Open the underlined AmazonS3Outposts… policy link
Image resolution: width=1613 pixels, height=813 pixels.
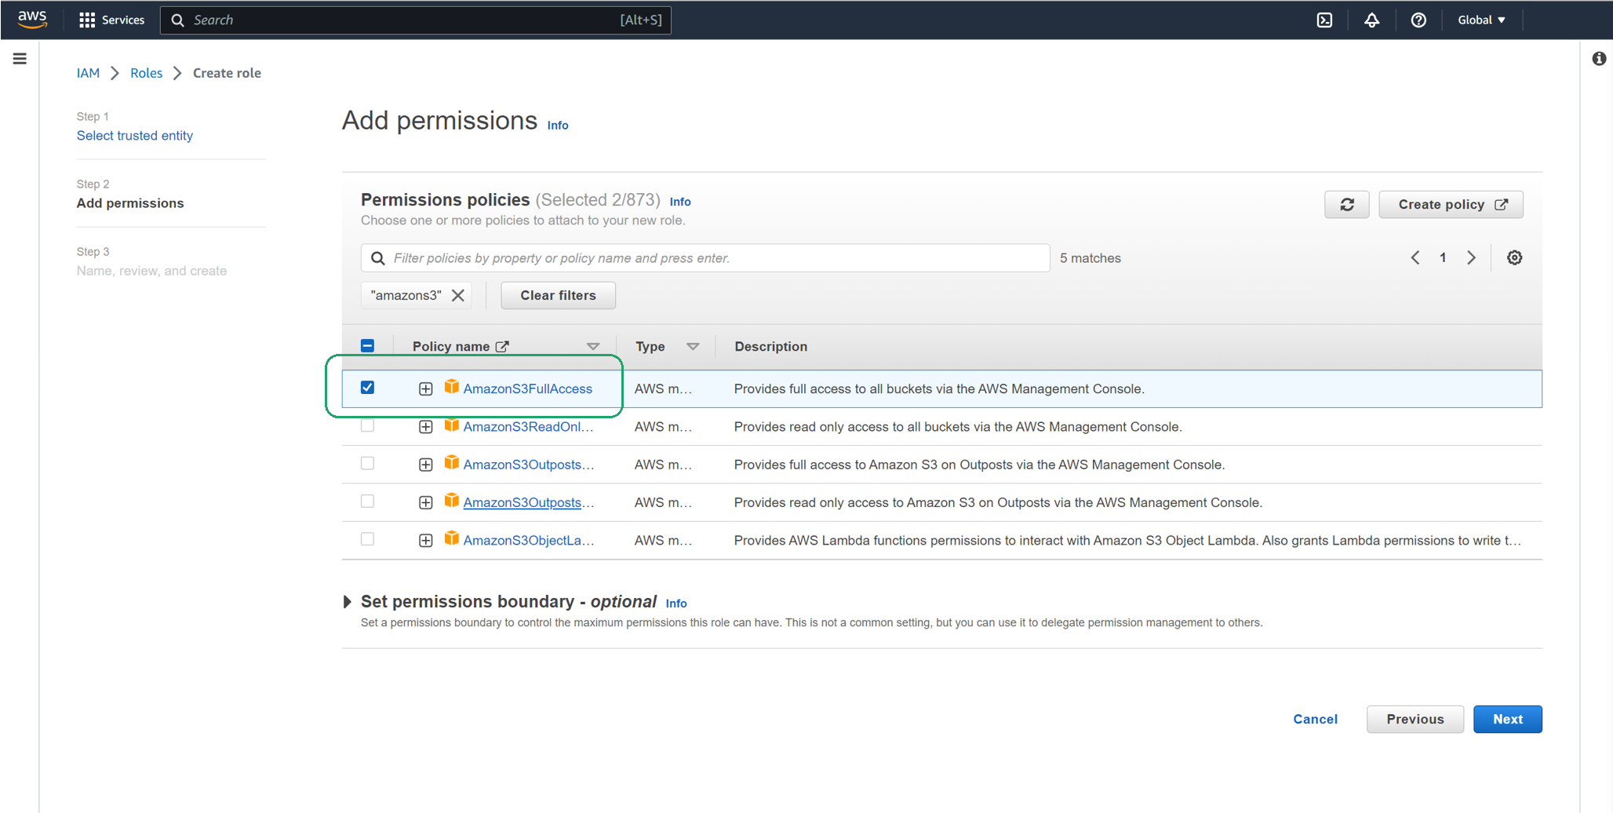528,502
